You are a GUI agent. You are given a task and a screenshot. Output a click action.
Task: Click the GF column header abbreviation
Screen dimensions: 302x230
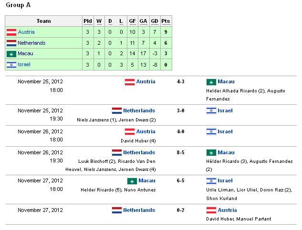(x=132, y=21)
